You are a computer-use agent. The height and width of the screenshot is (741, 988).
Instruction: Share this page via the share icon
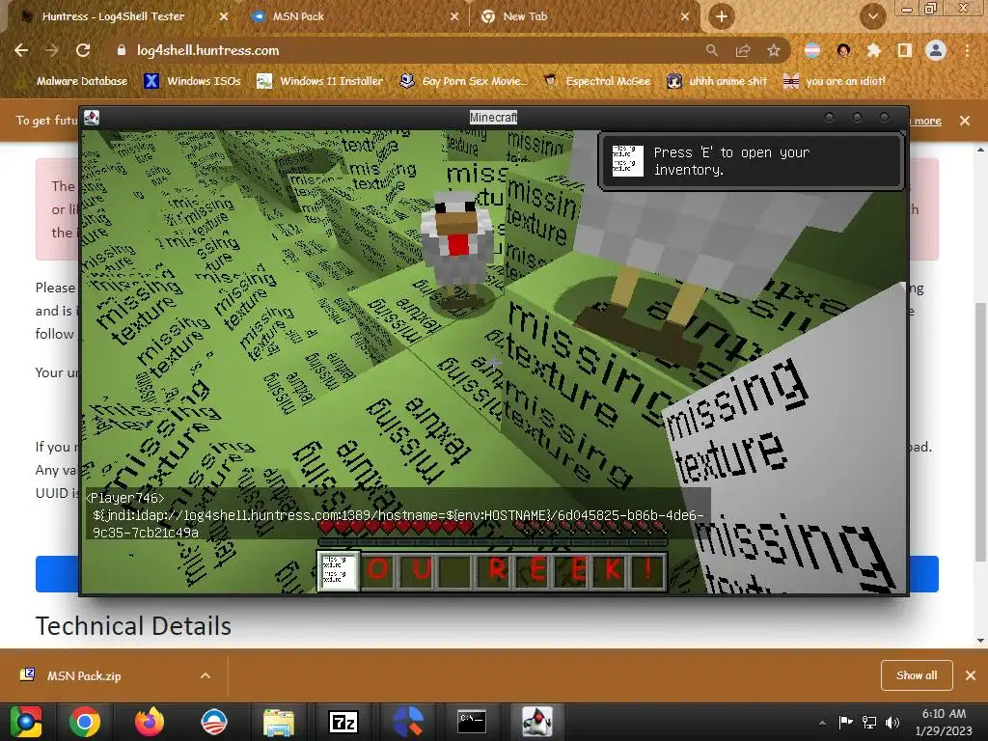click(743, 50)
